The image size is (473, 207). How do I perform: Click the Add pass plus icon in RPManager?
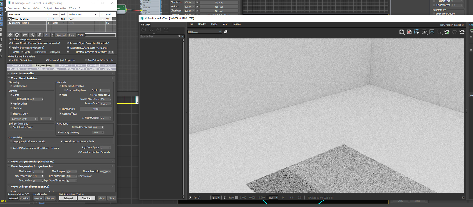pyautogui.click(x=10, y=35)
